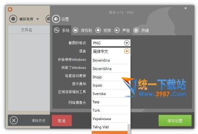Click the X circle icon beside 清除历史
This screenshot has width=198, height=134.
pos(14,120)
